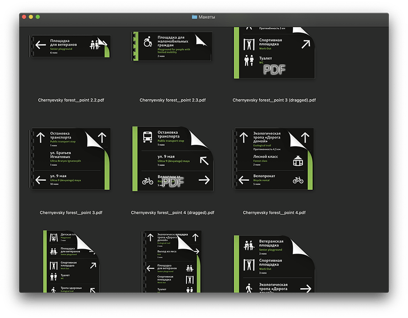Select the point 2.2 PDF thumbnail
The height and width of the screenshot is (318, 408).
click(x=68, y=46)
